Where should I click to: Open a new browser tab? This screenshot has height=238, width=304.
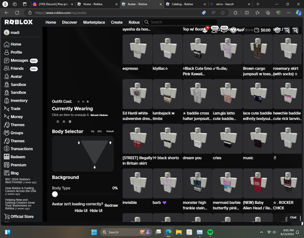(258, 4)
